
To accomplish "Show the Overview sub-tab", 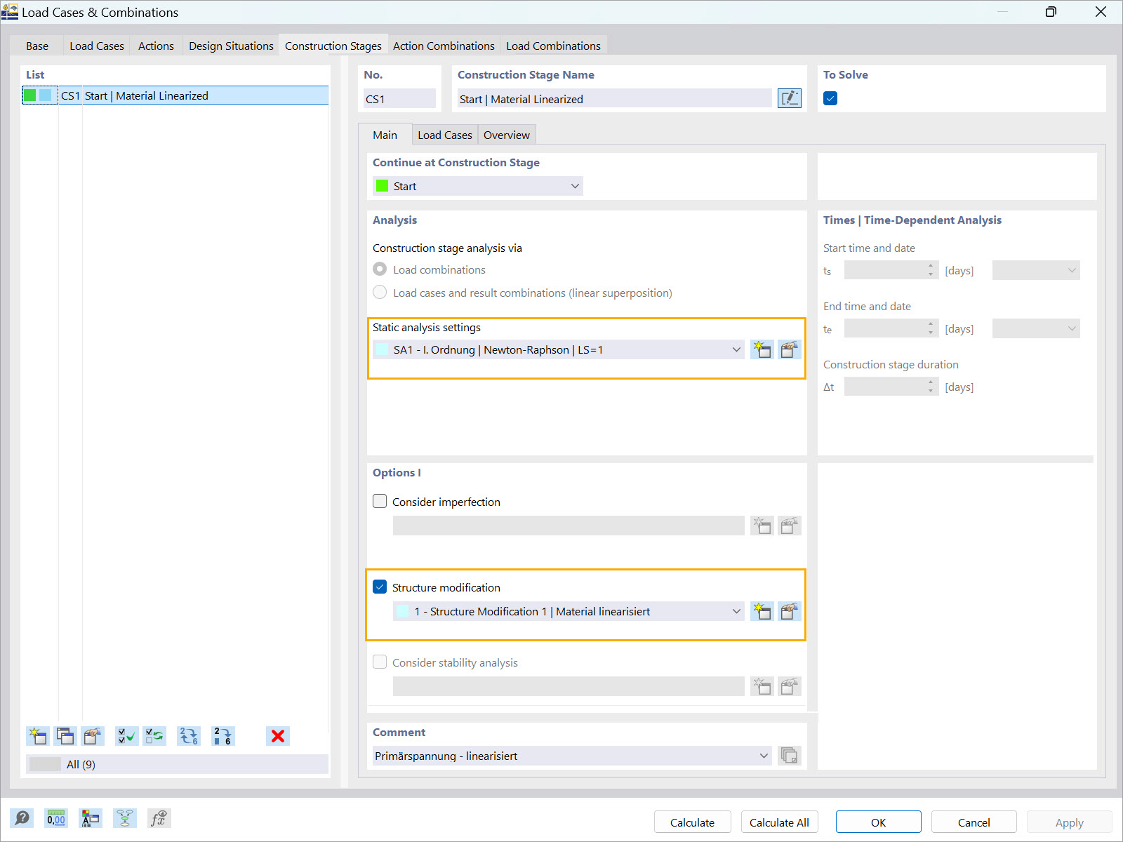I will (x=507, y=135).
